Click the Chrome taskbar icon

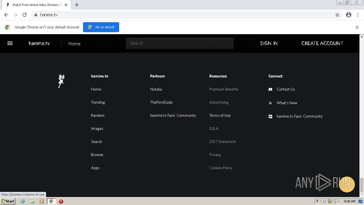[x=51, y=201]
